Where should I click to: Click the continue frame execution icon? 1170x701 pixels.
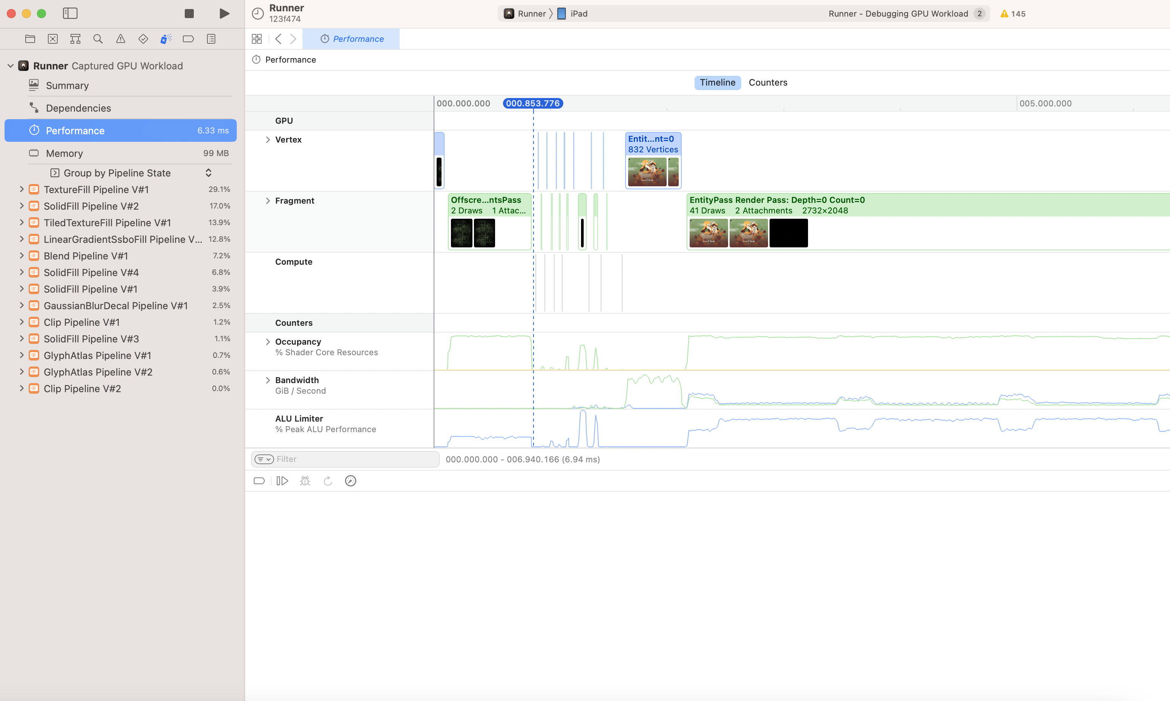point(282,481)
